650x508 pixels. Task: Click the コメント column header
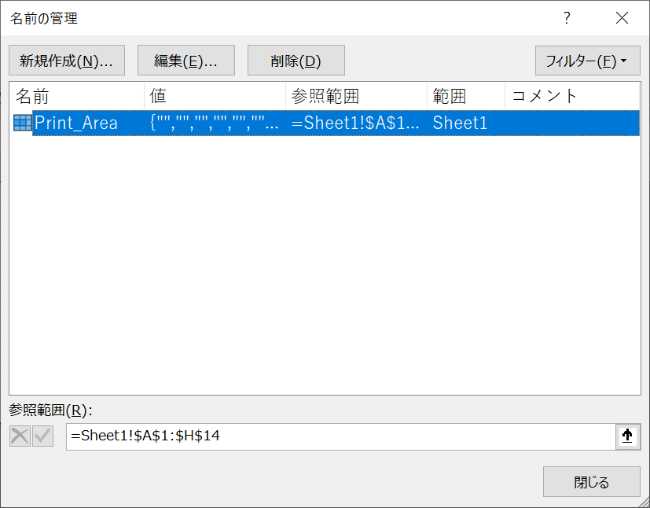pos(571,96)
